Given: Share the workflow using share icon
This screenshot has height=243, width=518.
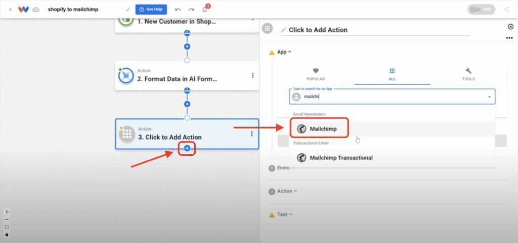Looking at the screenshot, I should (x=507, y=9).
